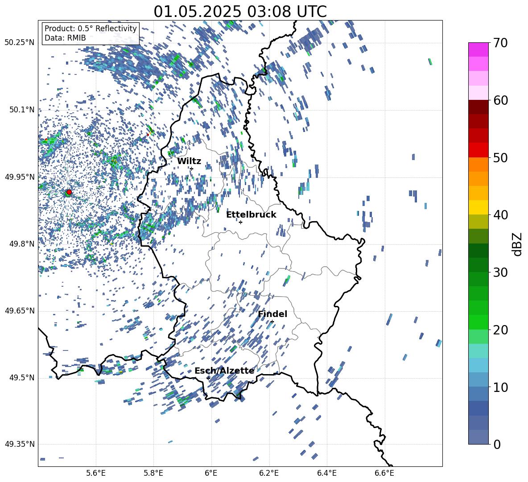Click the 30 colorbar tick label
528x482 pixels.
(x=500, y=272)
